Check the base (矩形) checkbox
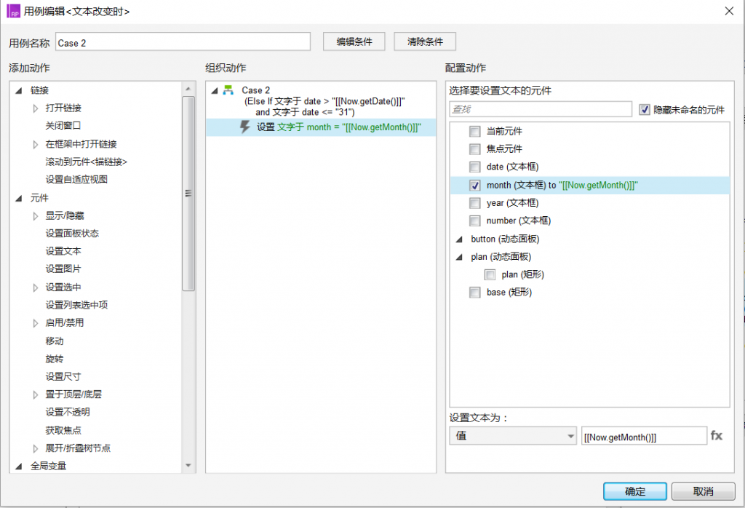The width and height of the screenshot is (745, 508). click(x=474, y=293)
